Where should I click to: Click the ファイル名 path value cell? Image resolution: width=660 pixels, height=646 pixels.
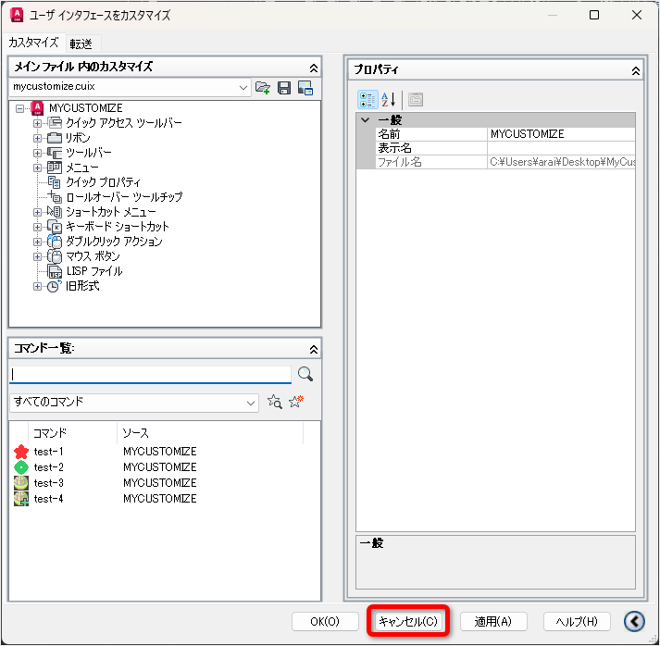pyautogui.click(x=561, y=162)
